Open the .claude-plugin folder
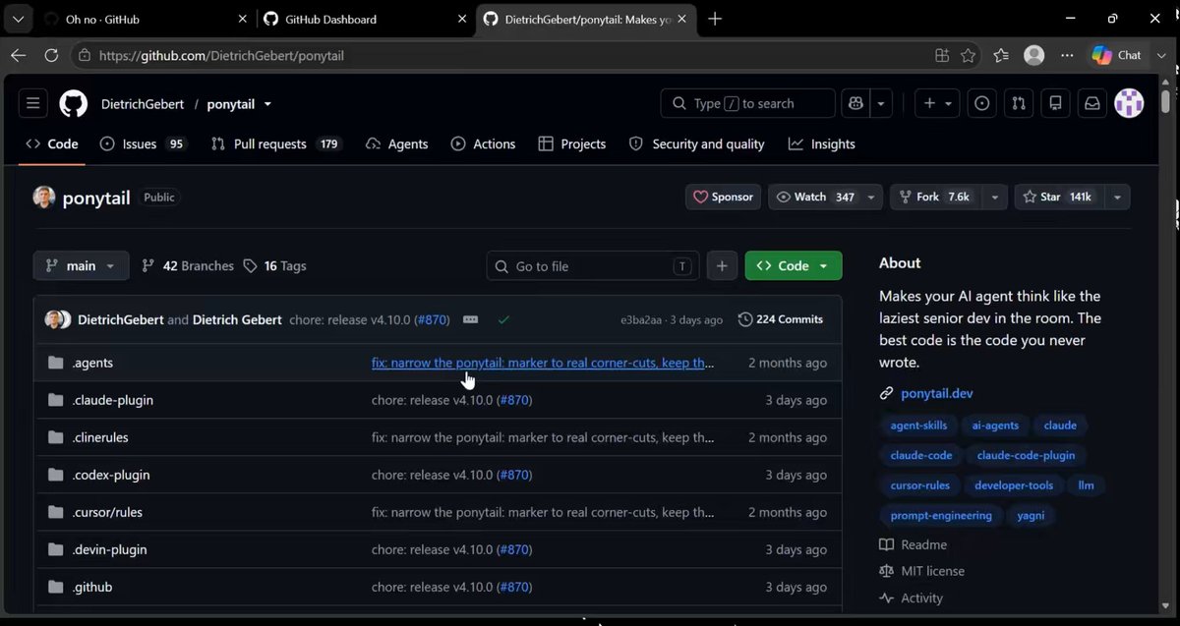The height and width of the screenshot is (626, 1180). tap(113, 400)
